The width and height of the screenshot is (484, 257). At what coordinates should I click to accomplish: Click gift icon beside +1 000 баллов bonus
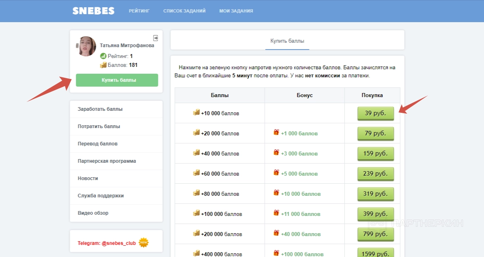pyautogui.click(x=276, y=133)
